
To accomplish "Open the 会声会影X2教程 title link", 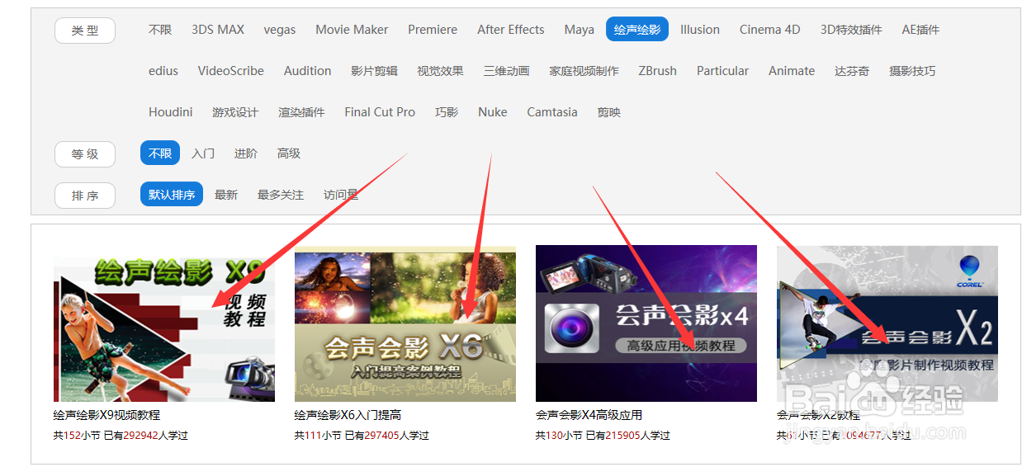I will click(x=818, y=415).
